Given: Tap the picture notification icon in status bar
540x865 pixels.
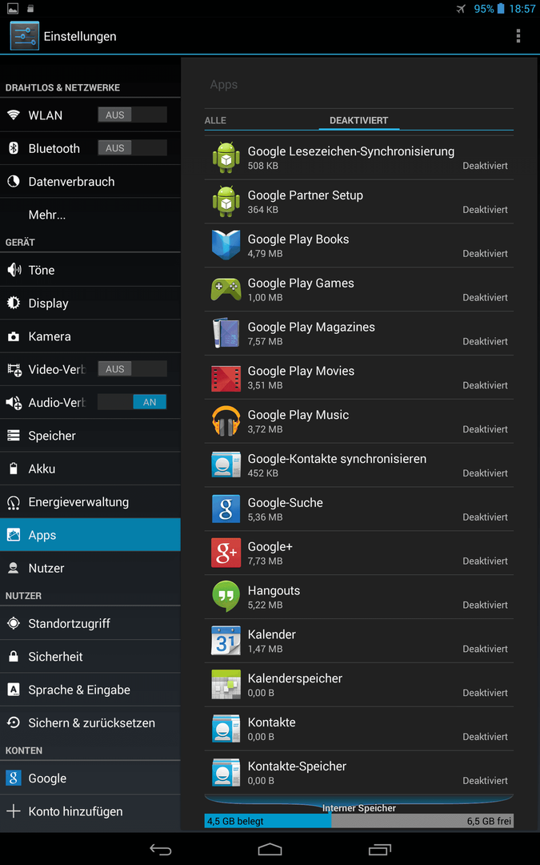Looking at the screenshot, I should 12,8.
